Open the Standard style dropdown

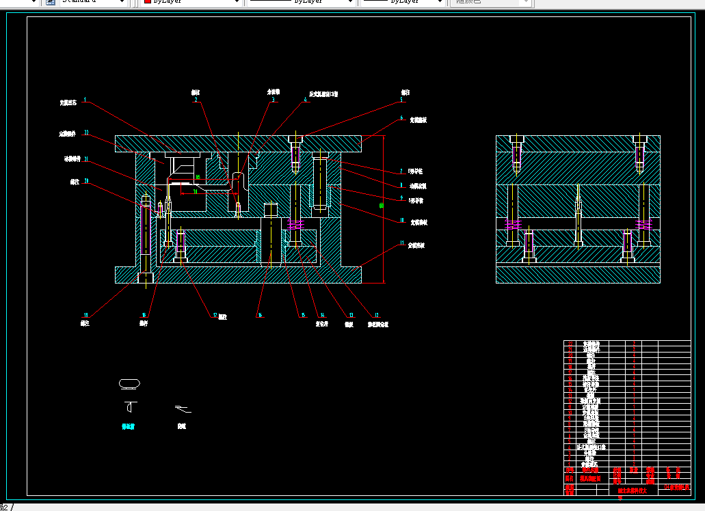[120, 2]
